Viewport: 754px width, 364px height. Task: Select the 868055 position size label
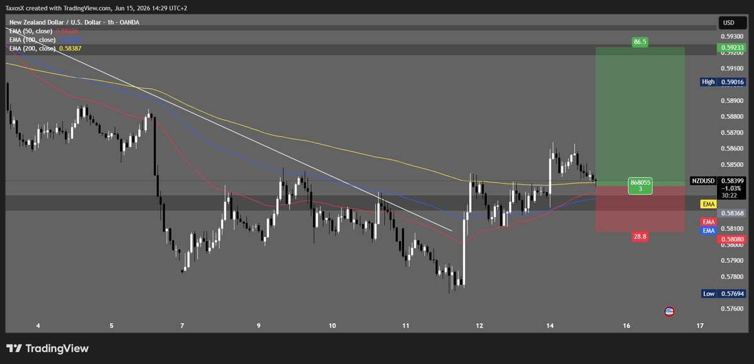click(x=640, y=185)
